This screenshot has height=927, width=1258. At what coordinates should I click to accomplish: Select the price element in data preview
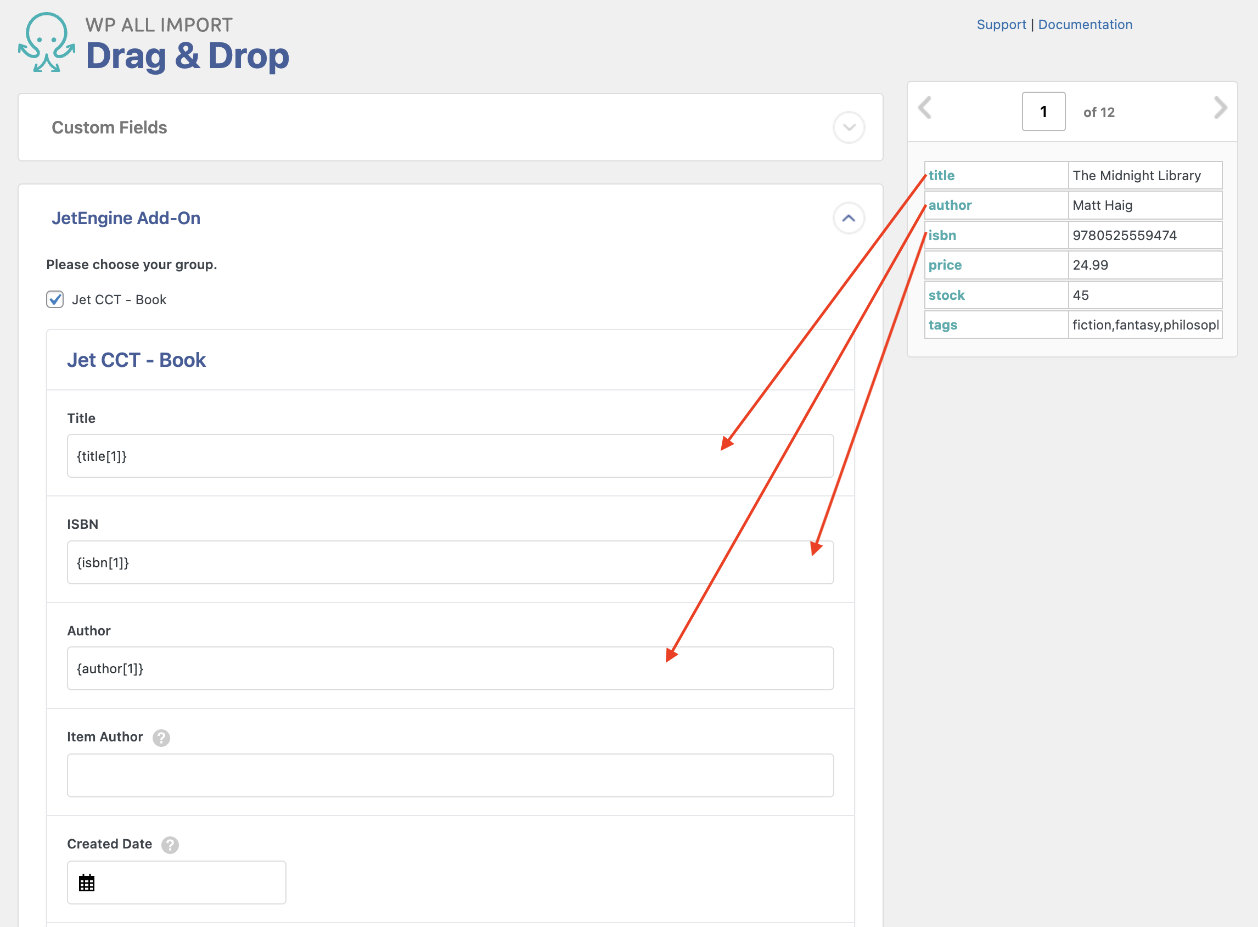[x=945, y=265]
